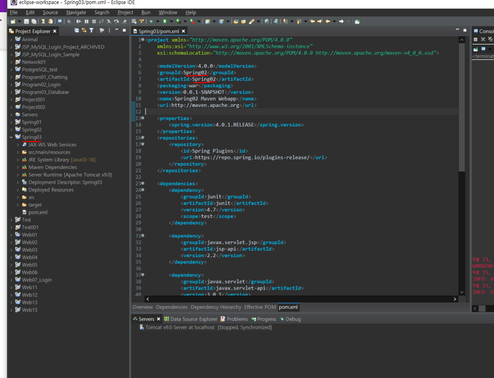Expand Maven Dependencies node
The image size is (494, 378).
pyautogui.click(x=18, y=167)
